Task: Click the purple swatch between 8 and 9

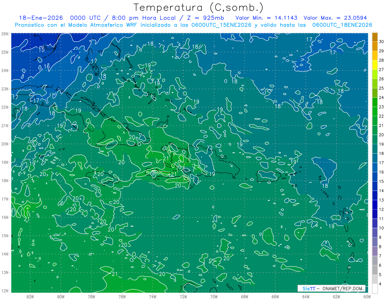Action: pos(375,242)
